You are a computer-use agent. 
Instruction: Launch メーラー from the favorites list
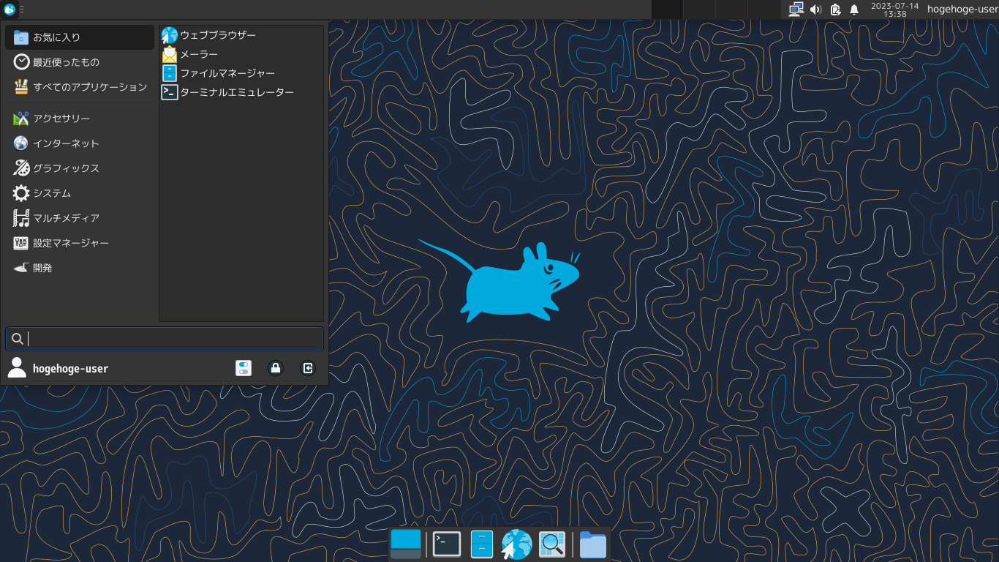point(241,54)
